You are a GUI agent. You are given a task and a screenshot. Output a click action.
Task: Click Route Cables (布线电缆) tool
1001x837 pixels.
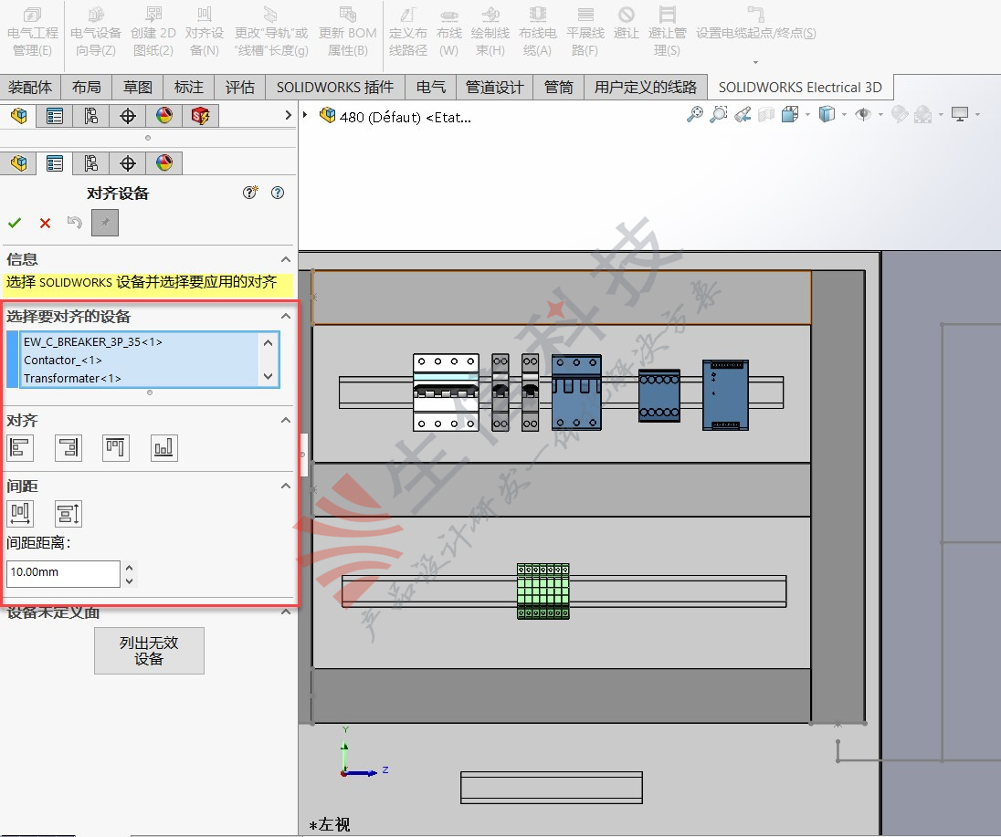coord(537,31)
